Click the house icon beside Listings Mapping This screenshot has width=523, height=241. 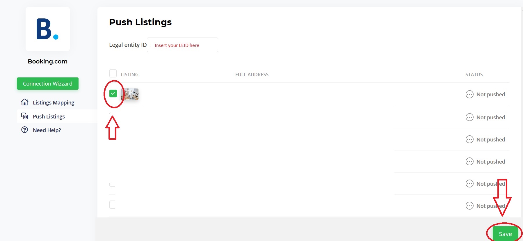pos(25,102)
